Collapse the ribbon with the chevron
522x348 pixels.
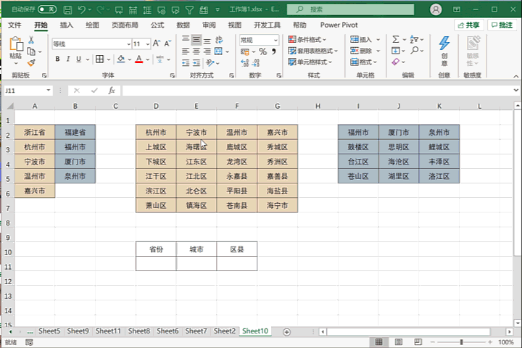(x=515, y=76)
